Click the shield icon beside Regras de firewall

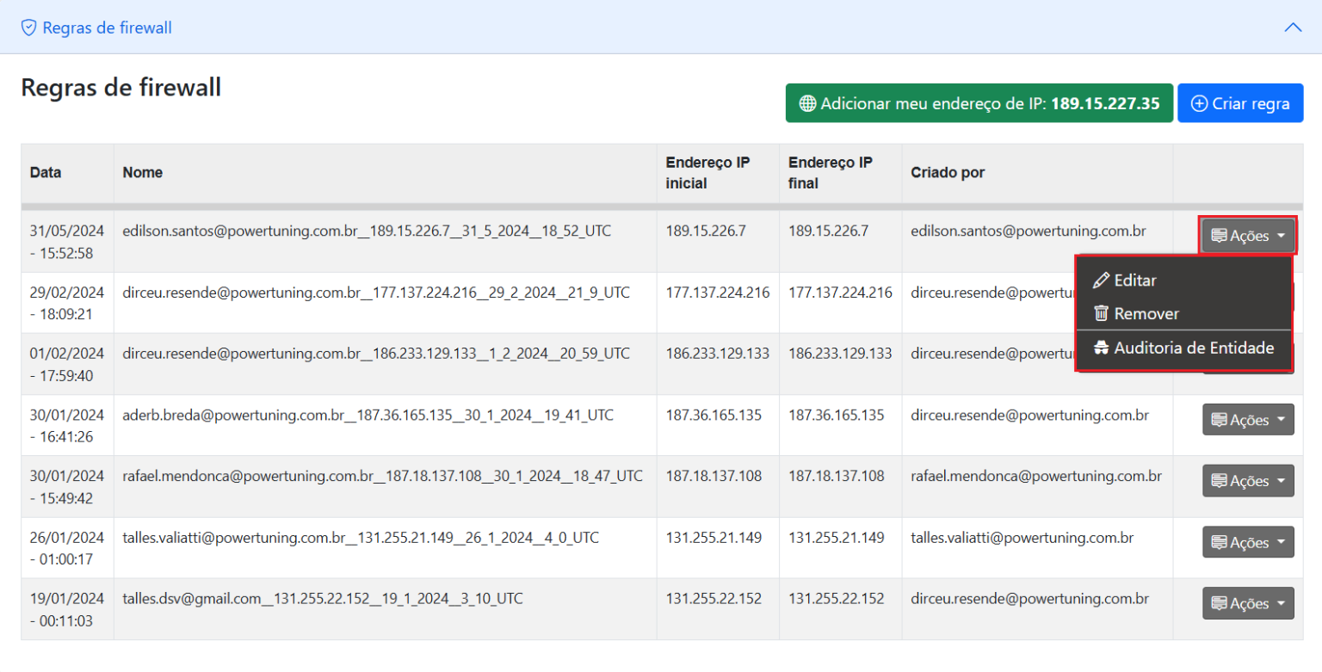point(29,28)
